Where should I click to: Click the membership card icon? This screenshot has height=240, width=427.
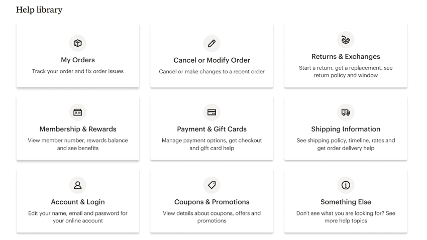(78, 112)
